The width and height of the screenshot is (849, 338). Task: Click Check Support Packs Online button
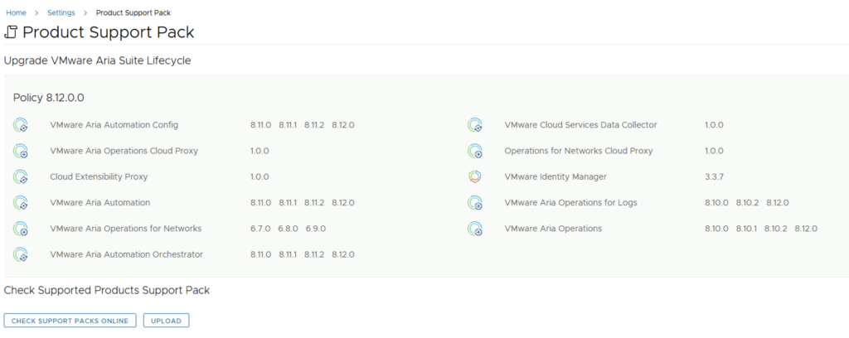[70, 321]
